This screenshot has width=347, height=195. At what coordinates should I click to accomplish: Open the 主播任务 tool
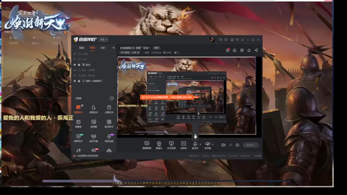tap(109, 109)
